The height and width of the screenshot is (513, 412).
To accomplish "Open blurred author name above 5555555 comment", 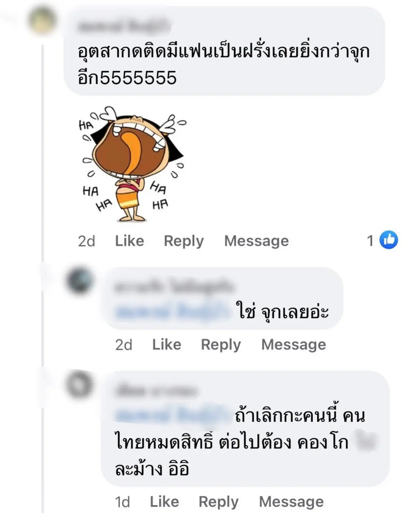I will pos(123,26).
